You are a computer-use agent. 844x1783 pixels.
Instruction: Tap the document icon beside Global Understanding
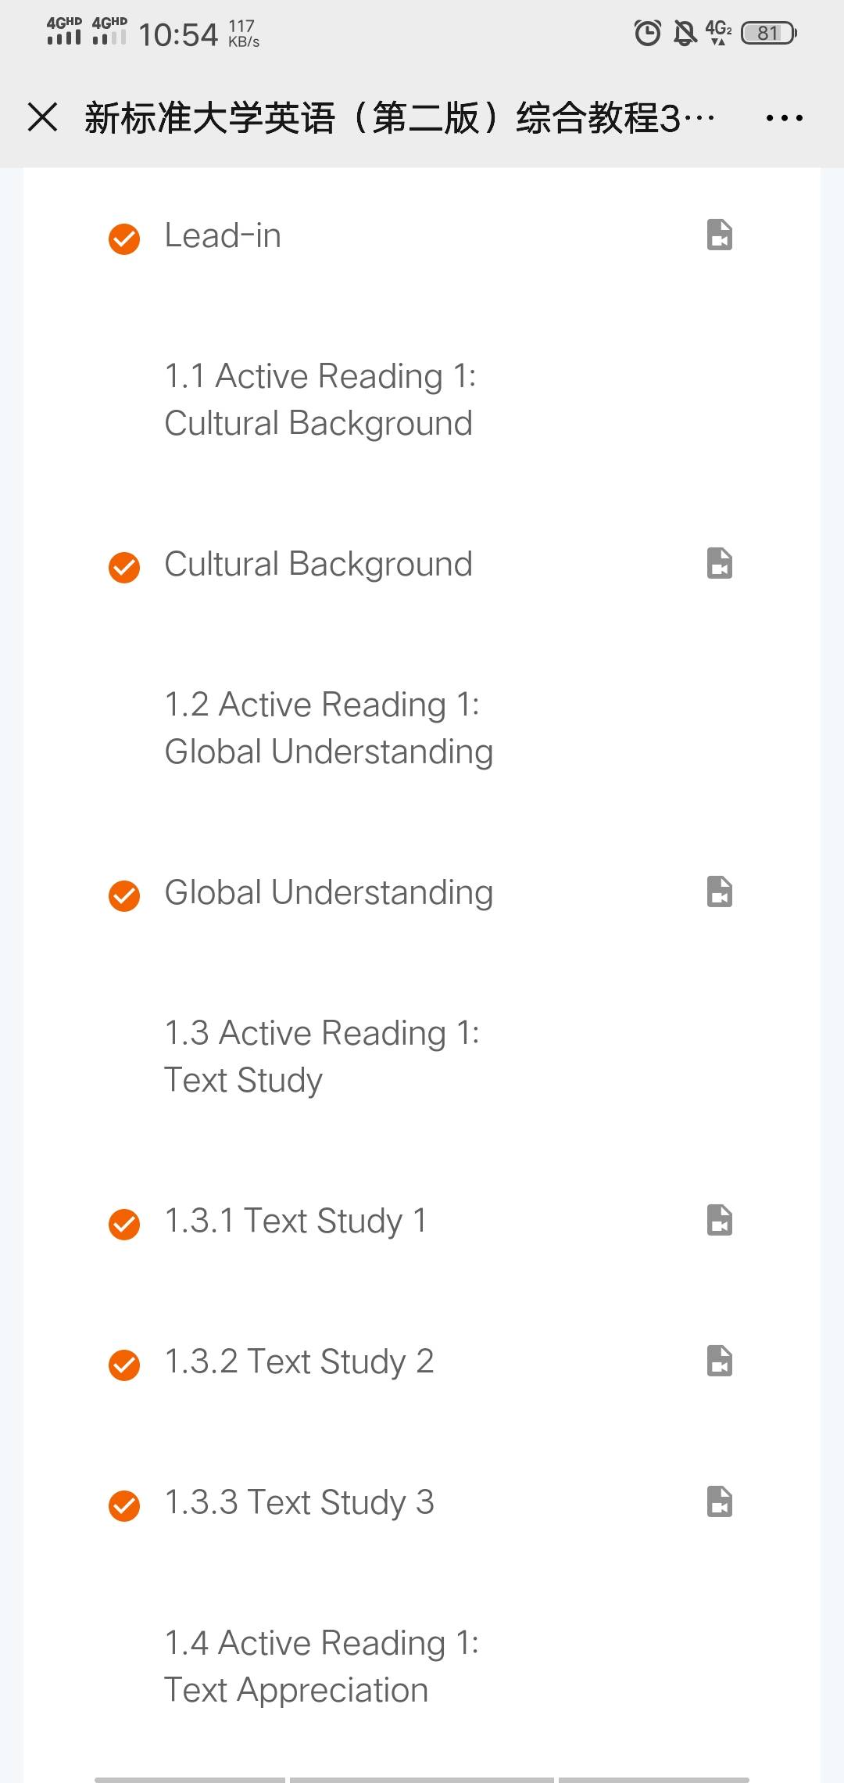point(719,891)
